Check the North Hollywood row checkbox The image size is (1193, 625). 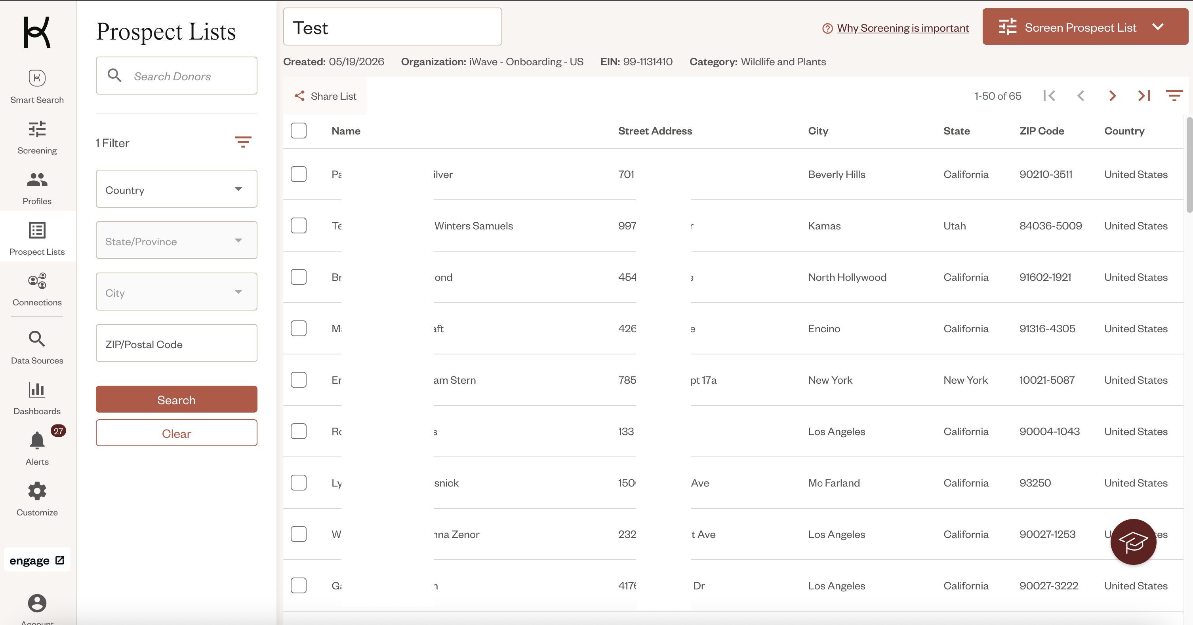(x=299, y=277)
